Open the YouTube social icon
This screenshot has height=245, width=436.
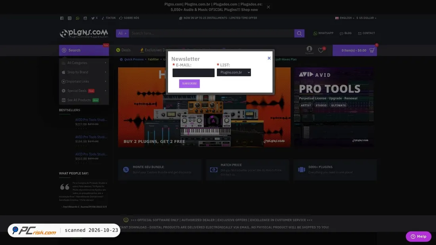85,18
